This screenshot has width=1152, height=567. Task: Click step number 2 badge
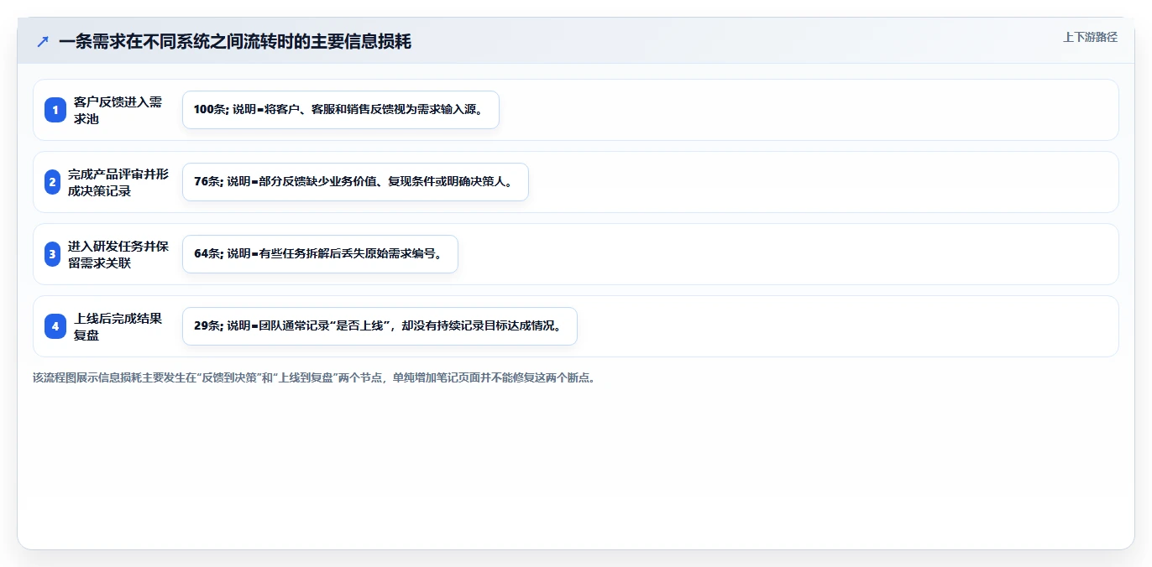coord(52,182)
